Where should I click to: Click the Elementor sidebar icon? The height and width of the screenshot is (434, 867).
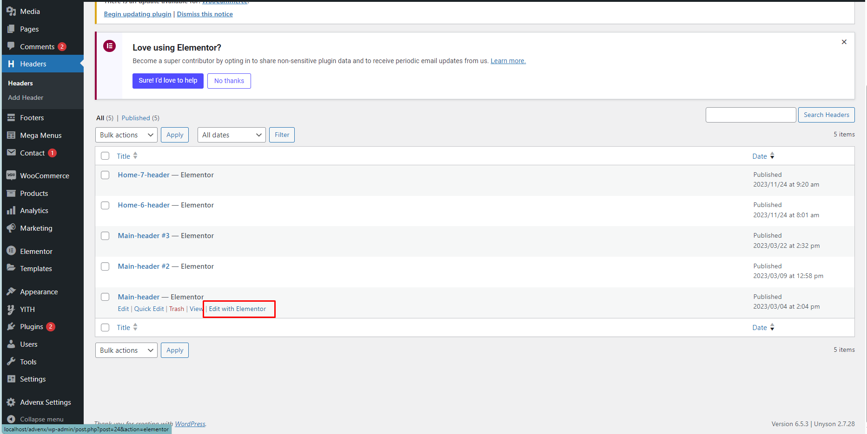click(x=11, y=251)
